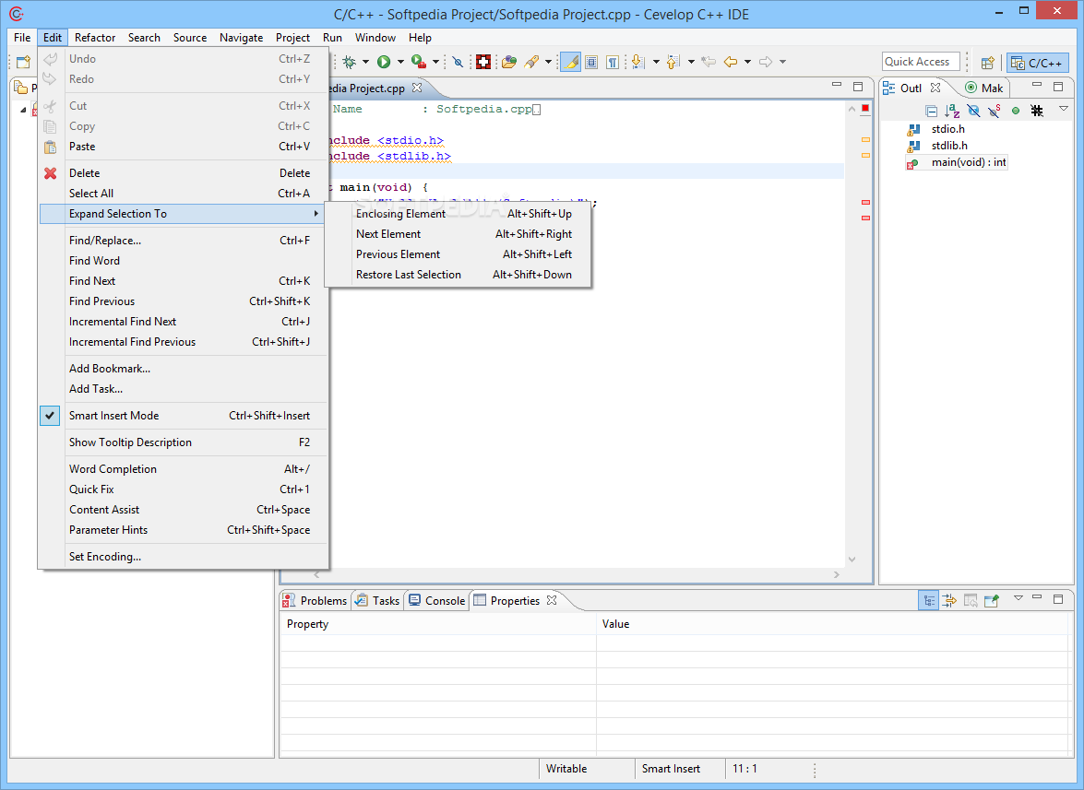Viewport: 1084px width, 790px height.
Task: Click the Quick Access search field
Action: click(921, 62)
